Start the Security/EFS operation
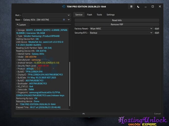Screen dimensions: 169x126 pos(157,33)
